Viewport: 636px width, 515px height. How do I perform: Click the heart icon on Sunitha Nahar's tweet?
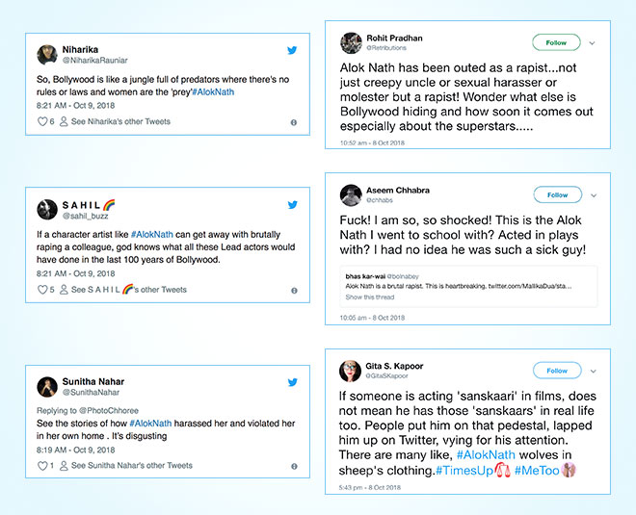point(42,466)
